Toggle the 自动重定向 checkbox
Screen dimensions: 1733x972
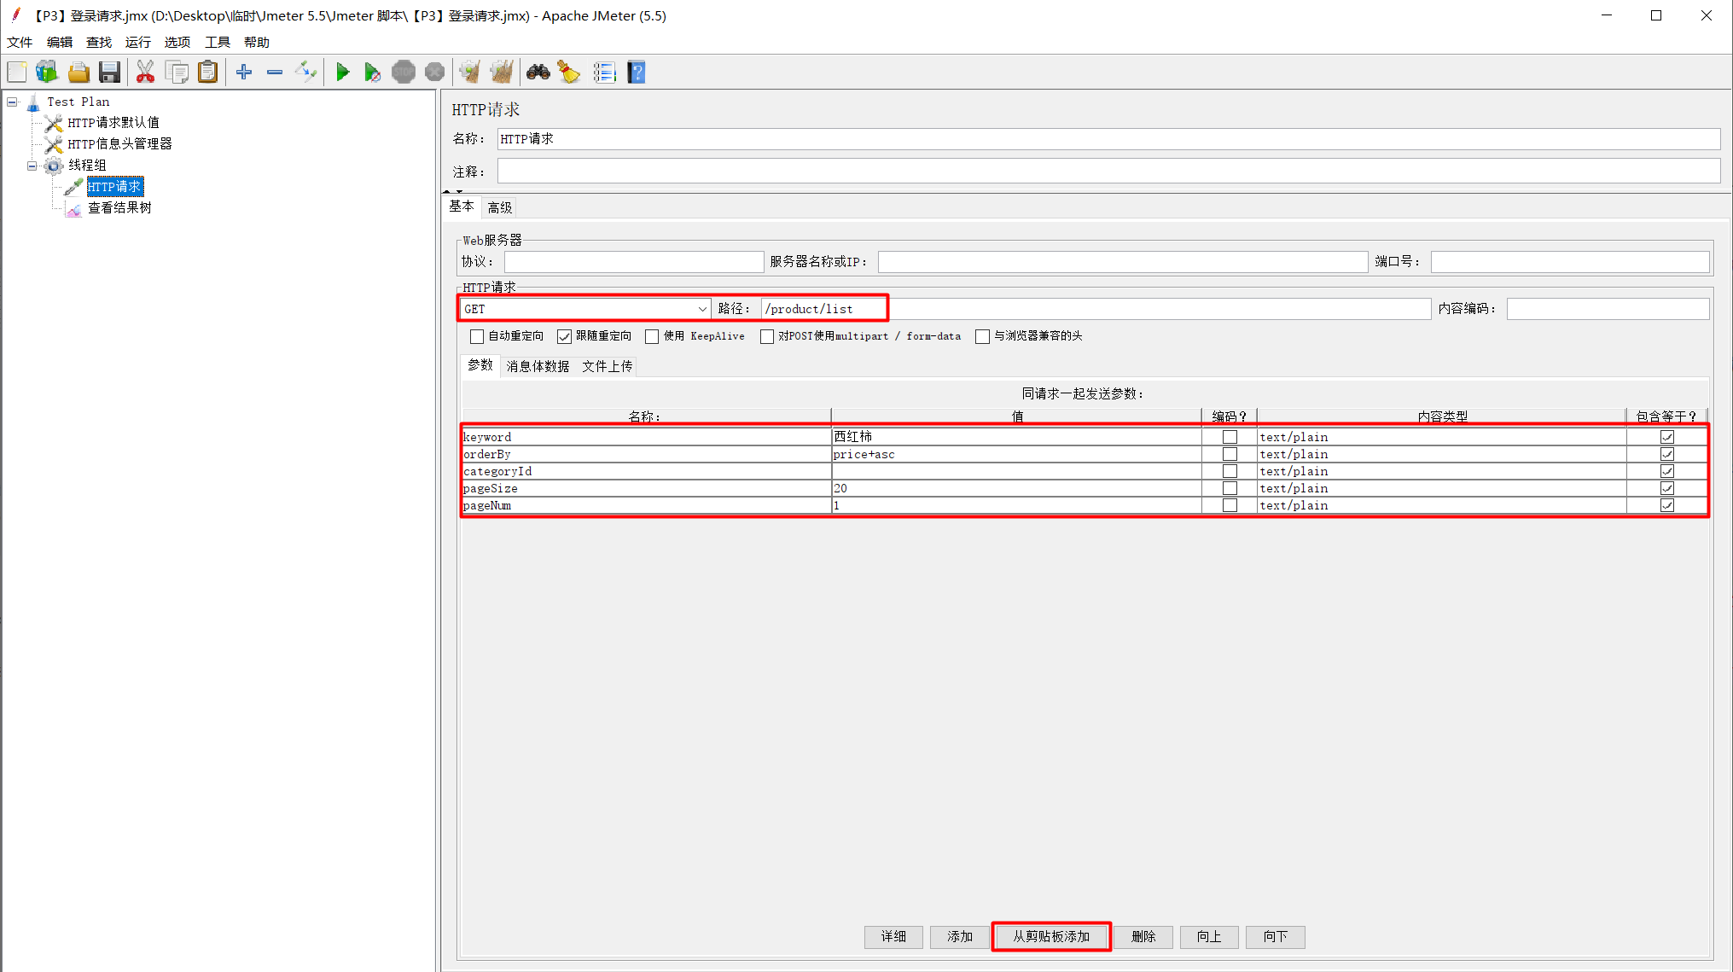click(x=477, y=336)
